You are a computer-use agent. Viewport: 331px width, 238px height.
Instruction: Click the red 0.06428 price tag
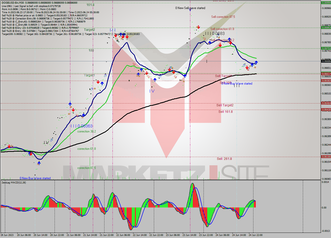[x=326, y=109]
